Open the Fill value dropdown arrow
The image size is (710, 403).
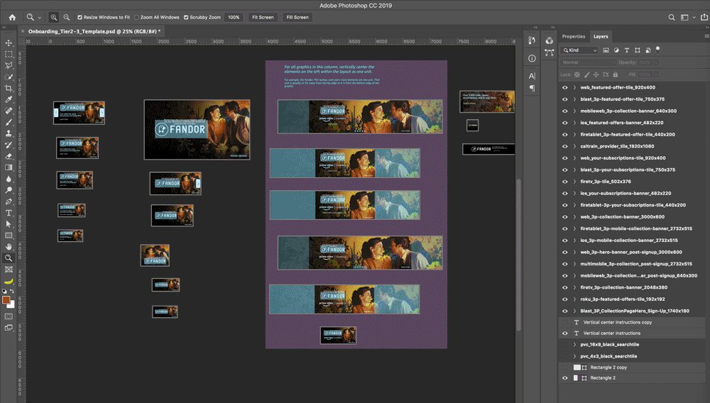[x=656, y=74]
